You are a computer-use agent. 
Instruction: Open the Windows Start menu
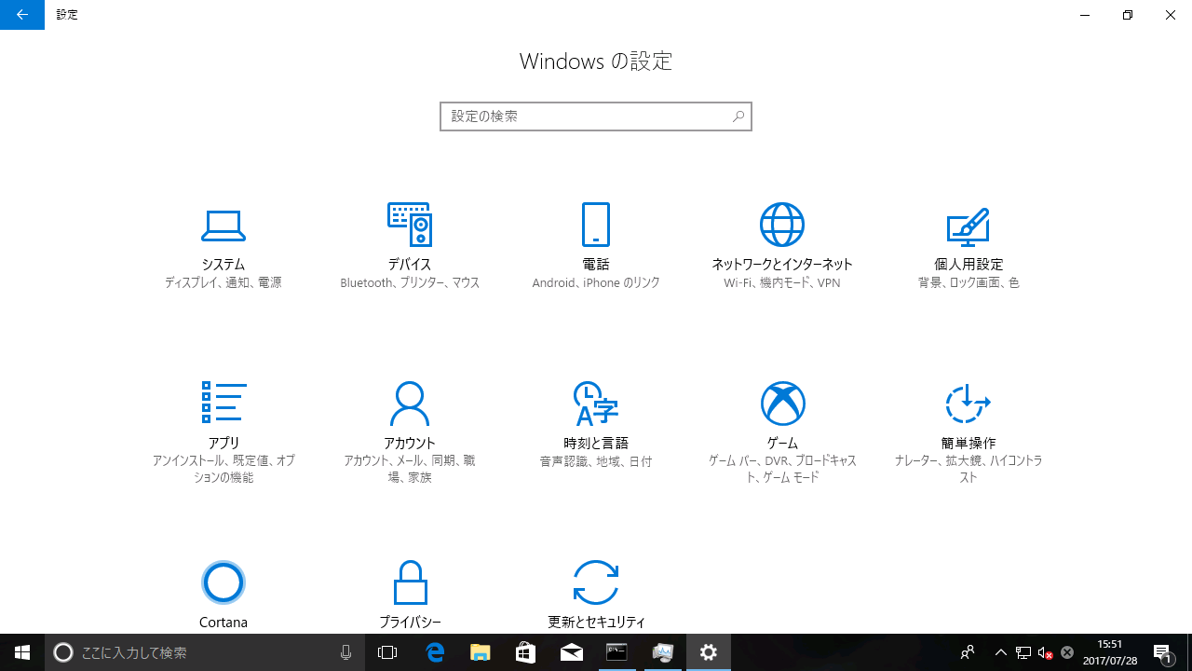[22, 652]
